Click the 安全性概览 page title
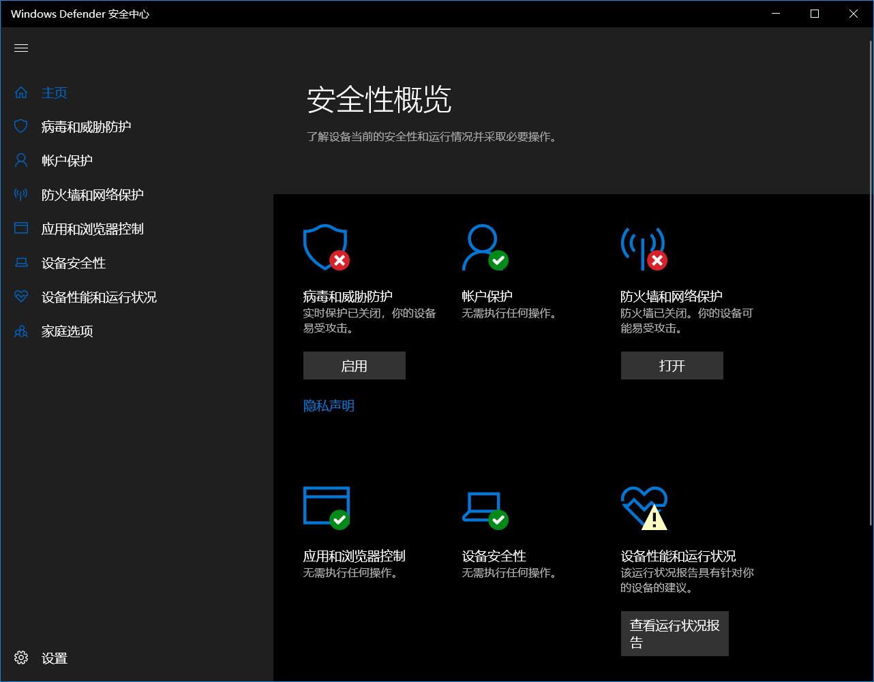 coord(379,99)
